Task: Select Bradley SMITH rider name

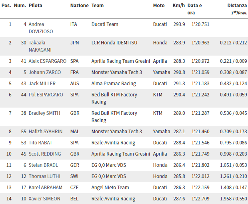Action: point(44,113)
